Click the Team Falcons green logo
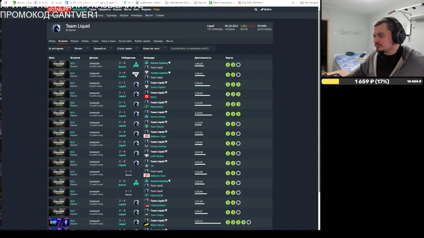Viewport: 424px width, 238px height. tap(146, 126)
